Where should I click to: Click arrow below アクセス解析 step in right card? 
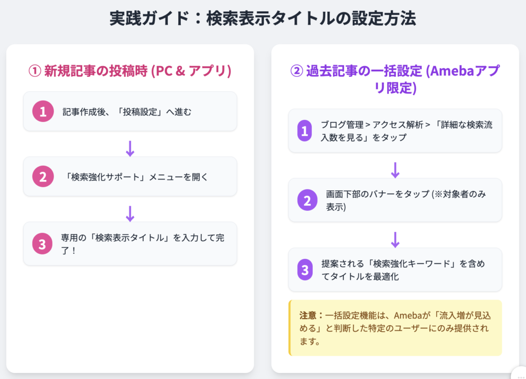(395, 170)
